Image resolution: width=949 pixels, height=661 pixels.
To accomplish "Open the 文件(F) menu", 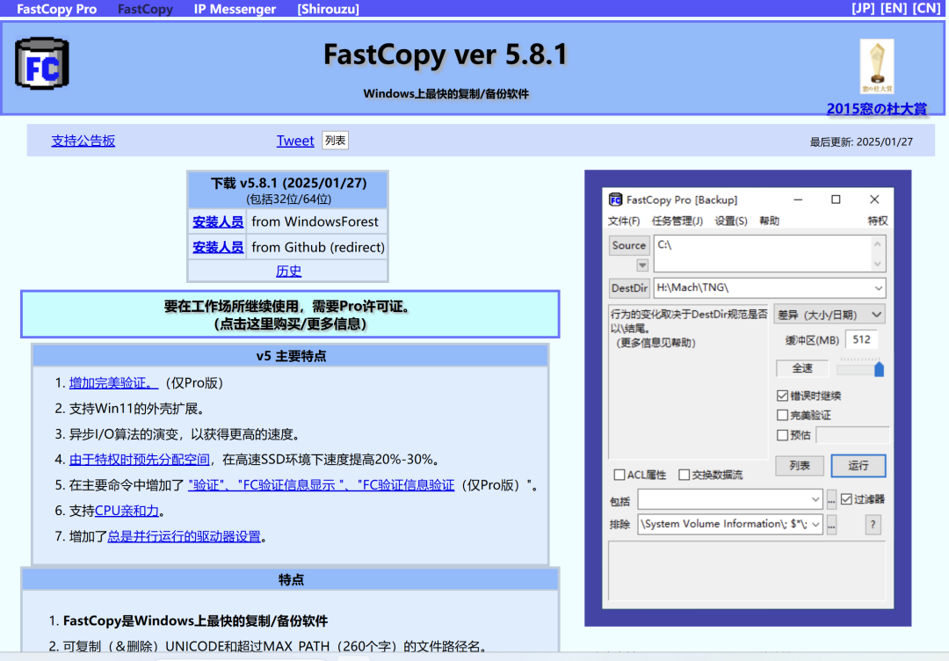I will tap(623, 221).
